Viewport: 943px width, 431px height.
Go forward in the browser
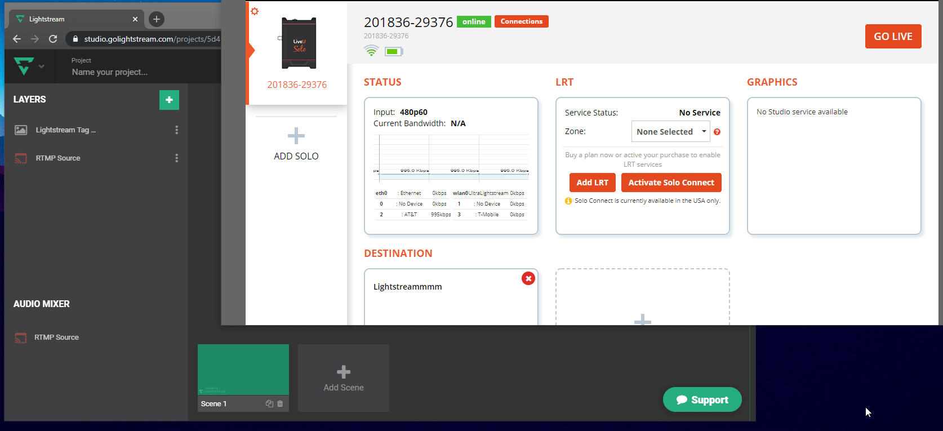pyautogui.click(x=35, y=39)
